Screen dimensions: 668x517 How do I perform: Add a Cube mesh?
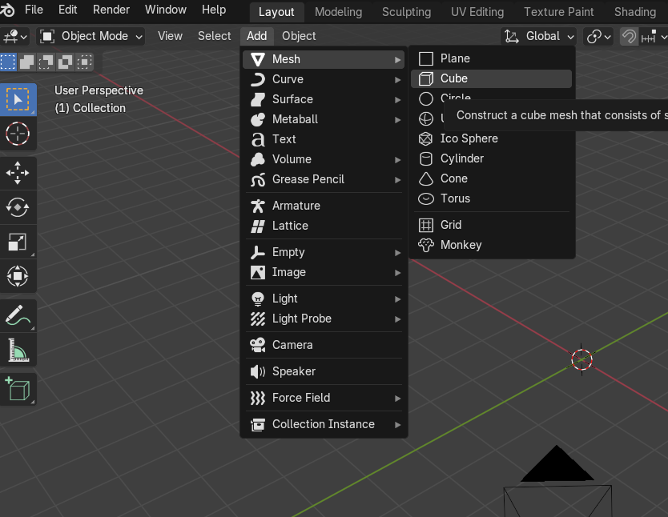[491, 78]
